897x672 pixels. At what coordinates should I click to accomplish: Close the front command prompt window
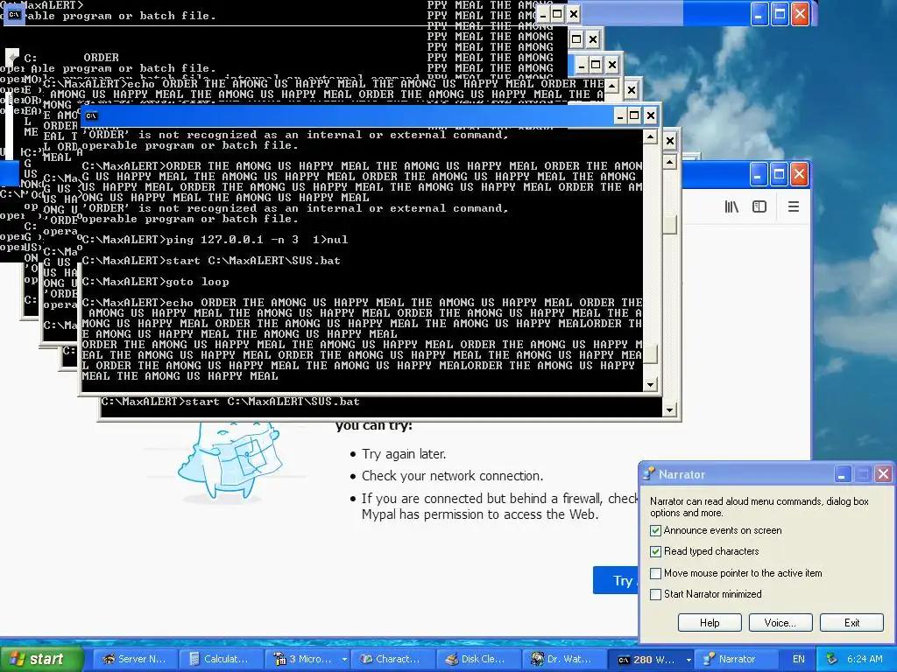click(x=651, y=116)
